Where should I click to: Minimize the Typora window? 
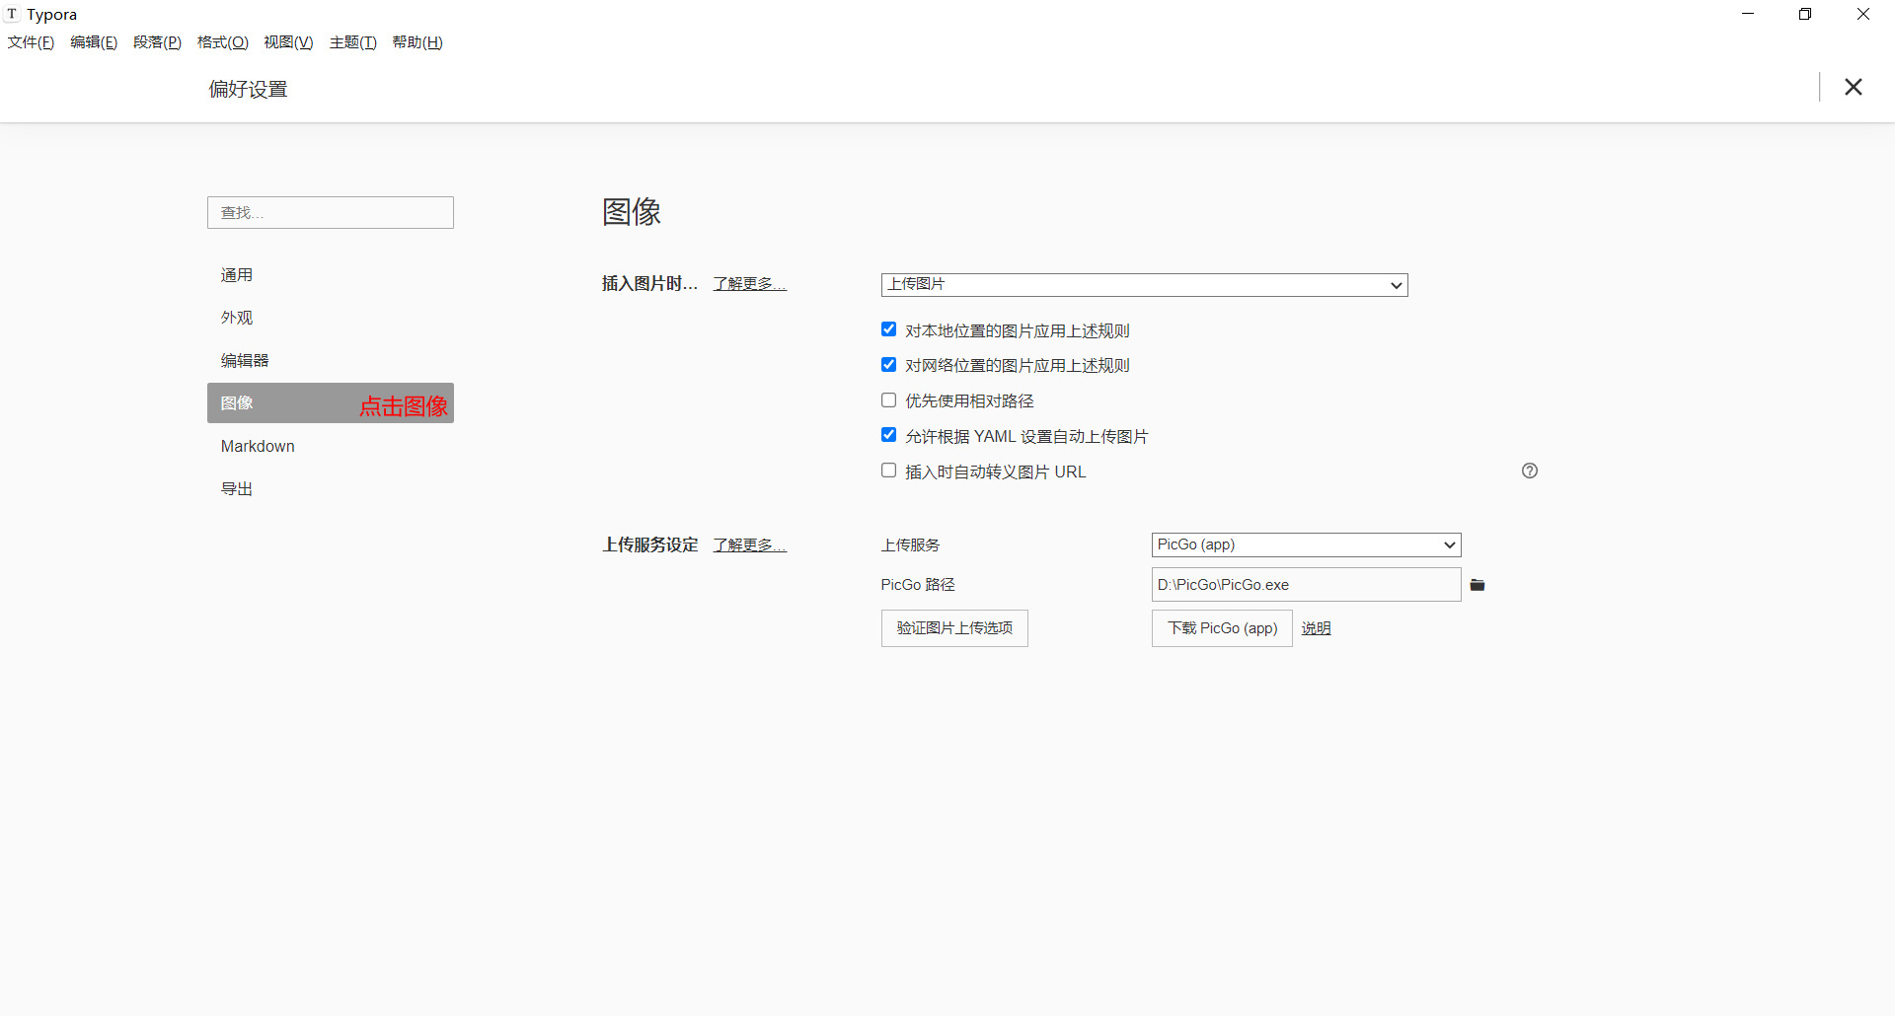(x=1748, y=14)
